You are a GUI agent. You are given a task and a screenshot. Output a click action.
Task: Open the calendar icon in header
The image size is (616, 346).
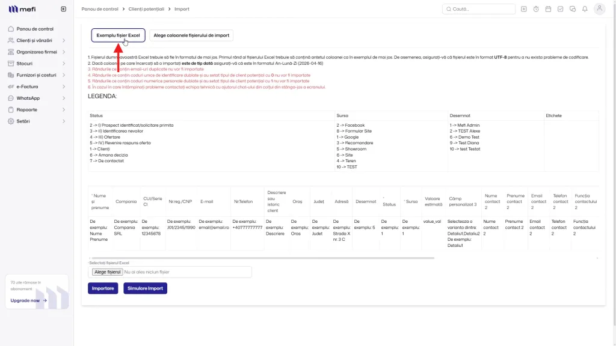548,9
